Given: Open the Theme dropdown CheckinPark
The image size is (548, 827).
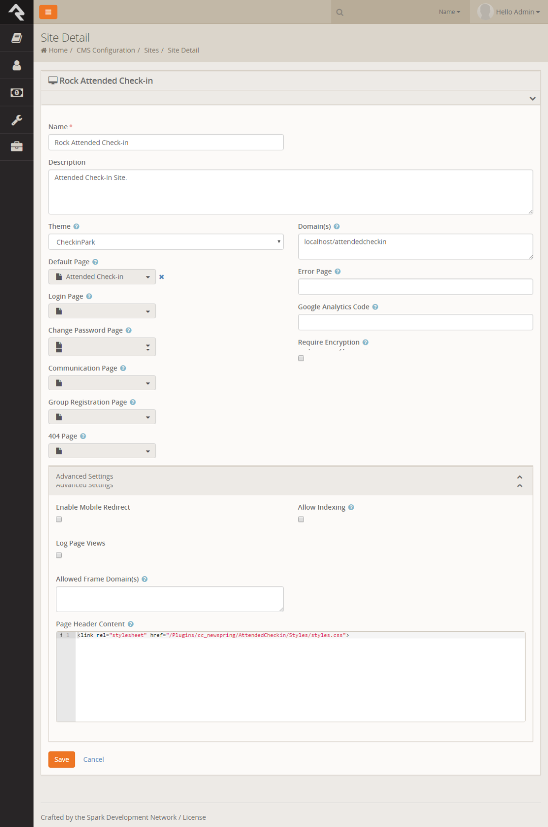Looking at the screenshot, I should (x=166, y=242).
